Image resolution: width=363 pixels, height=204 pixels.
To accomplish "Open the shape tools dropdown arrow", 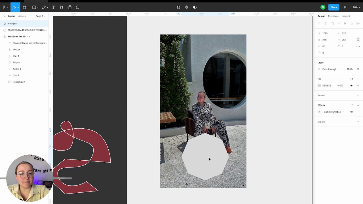I will pos(38,7).
